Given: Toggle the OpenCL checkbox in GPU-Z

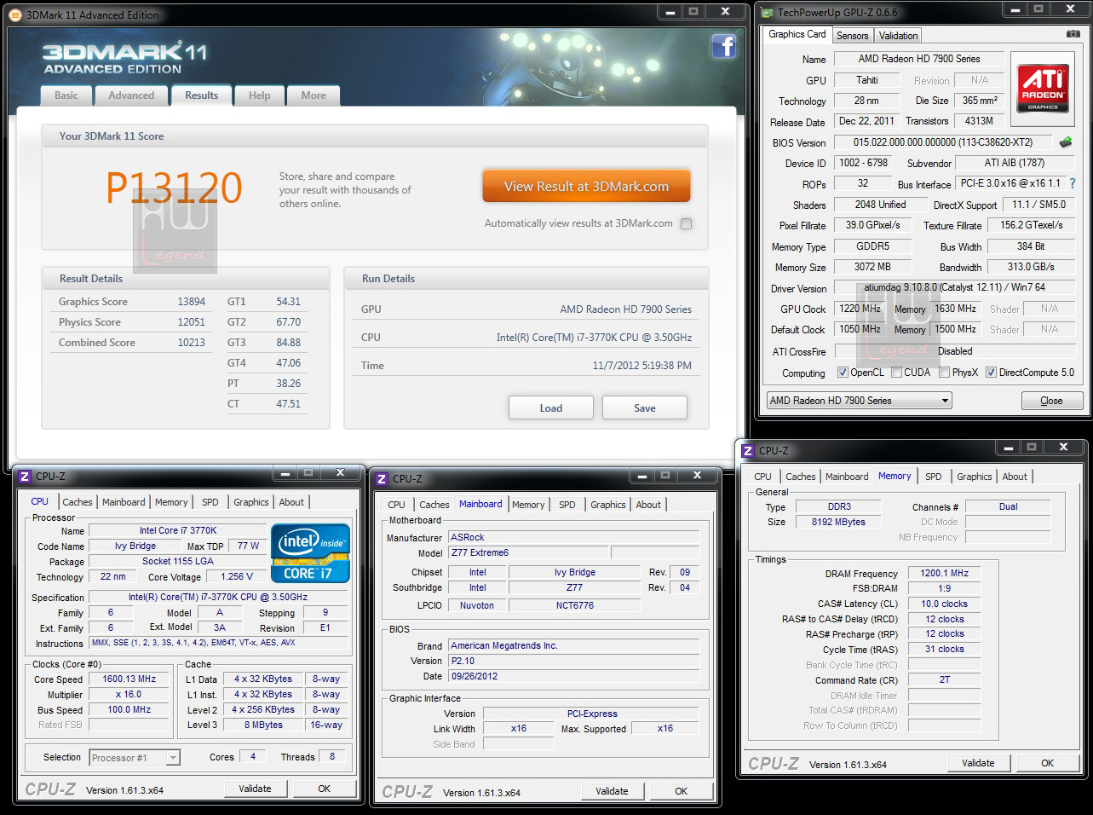Looking at the screenshot, I should 843,373.
